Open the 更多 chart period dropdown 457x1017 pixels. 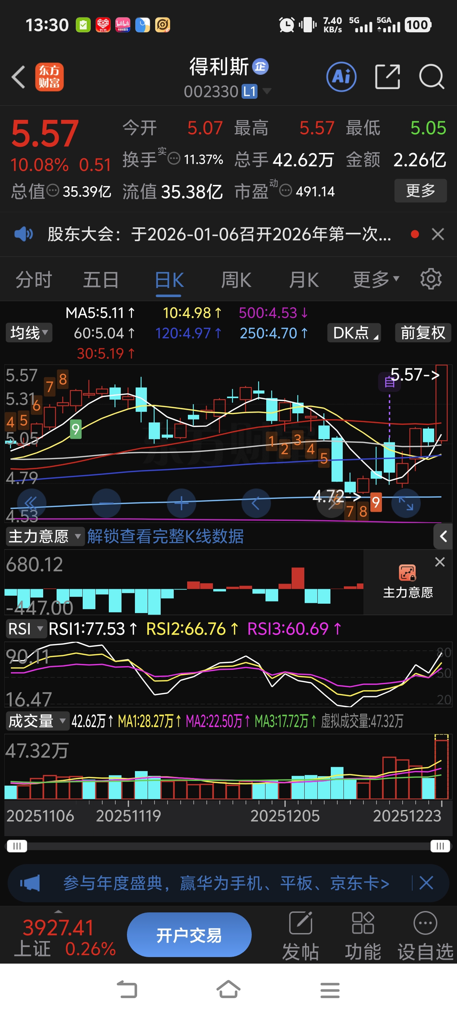pyautogui.click(x=376, y=280)
